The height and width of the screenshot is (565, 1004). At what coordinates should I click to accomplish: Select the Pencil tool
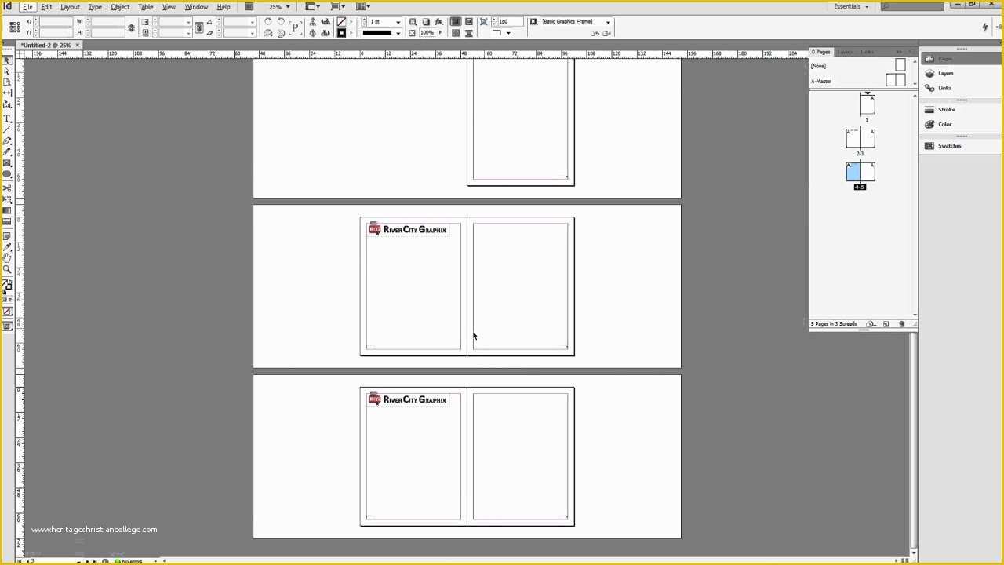pos(7,151)
